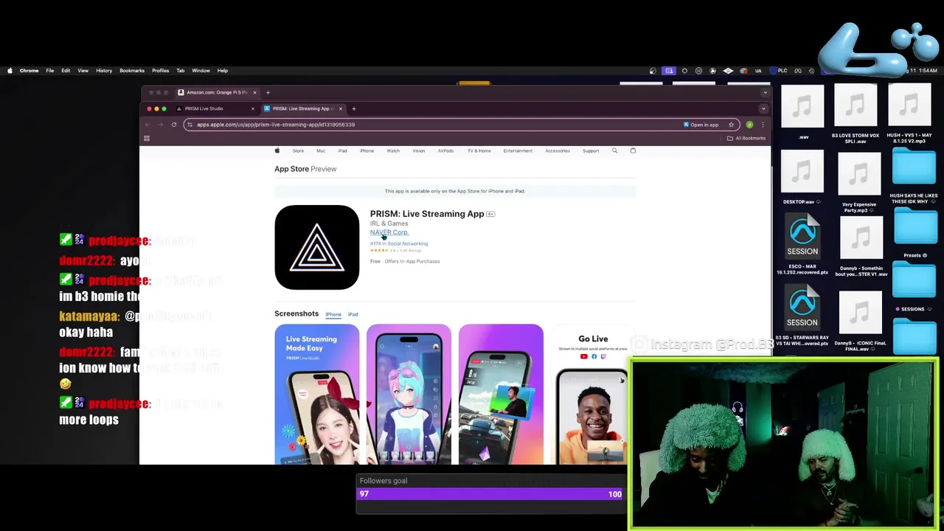Click the Followers goal progress bar
944x531 pixels.
tap(490, 494)
